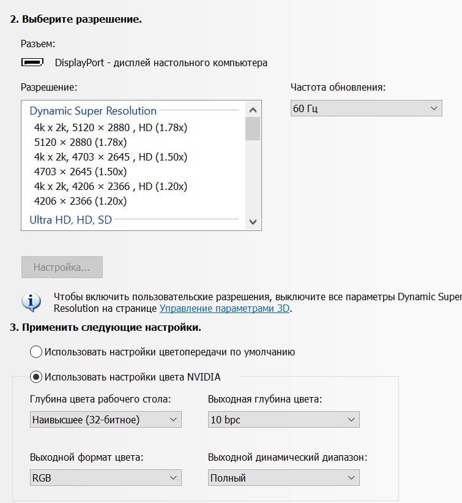Open dynamic range dropdown set to Полный
This screenshot has height=503, width=462.
(283, 478)
